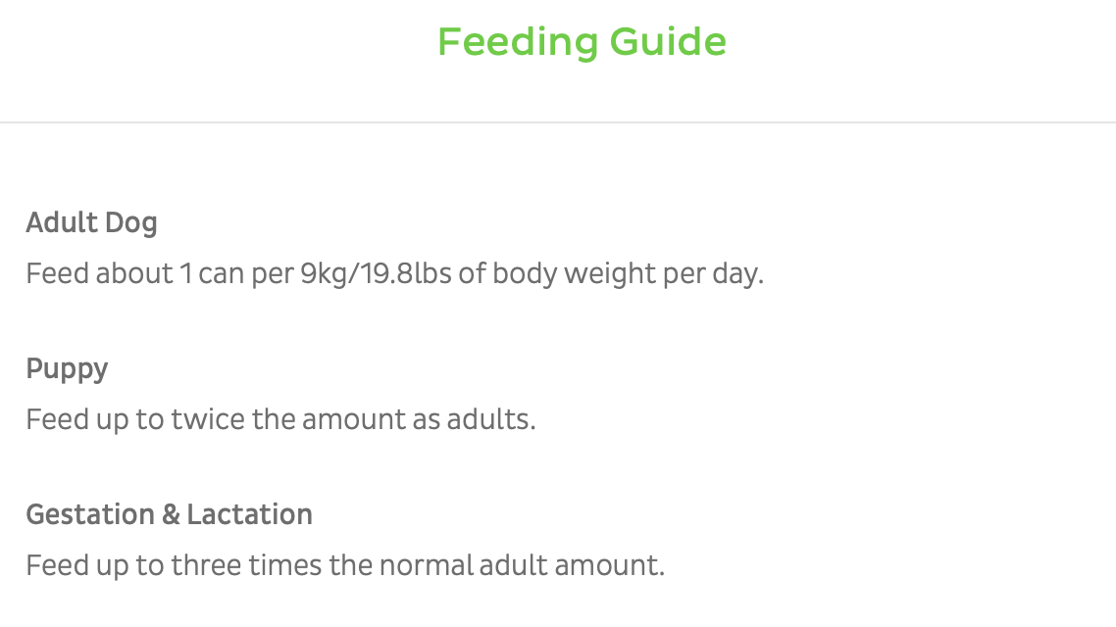Screen dimensions: 1116x627
Task: Click the 'Feed about 1 can' phrase
Action: pos(109,273)
